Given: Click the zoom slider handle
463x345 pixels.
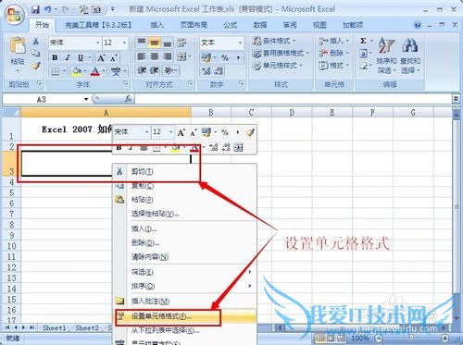Looking at the screenshot, I should [411, 339].
